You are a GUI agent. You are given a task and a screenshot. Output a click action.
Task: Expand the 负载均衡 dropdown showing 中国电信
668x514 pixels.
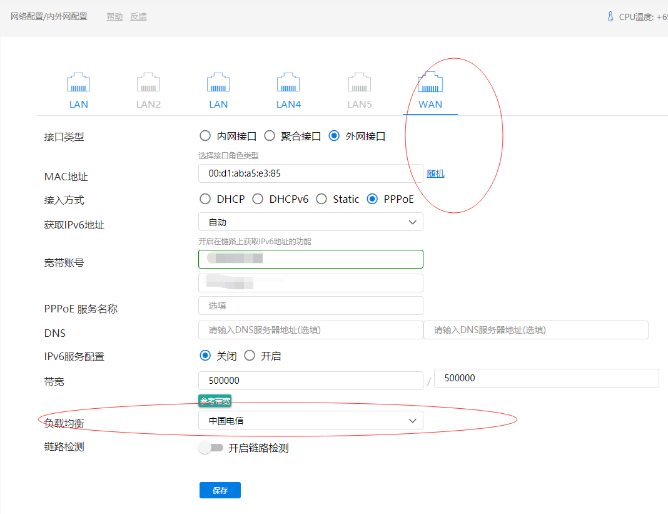pyautogui.click(x=310, y=421)
